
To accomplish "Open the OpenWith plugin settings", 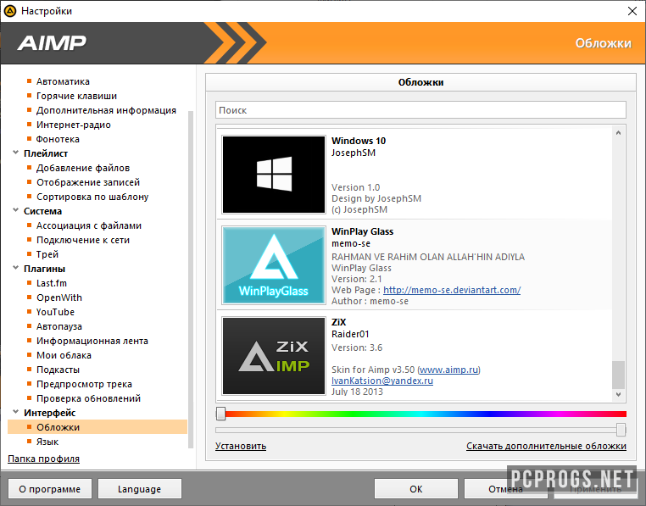I will [59, 297].
